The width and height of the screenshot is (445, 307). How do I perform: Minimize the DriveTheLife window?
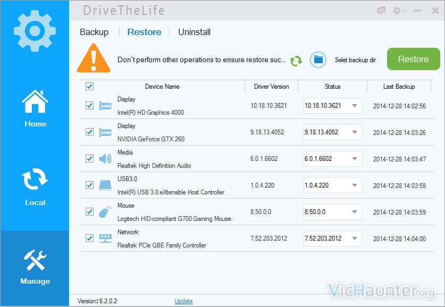[417, 11]
